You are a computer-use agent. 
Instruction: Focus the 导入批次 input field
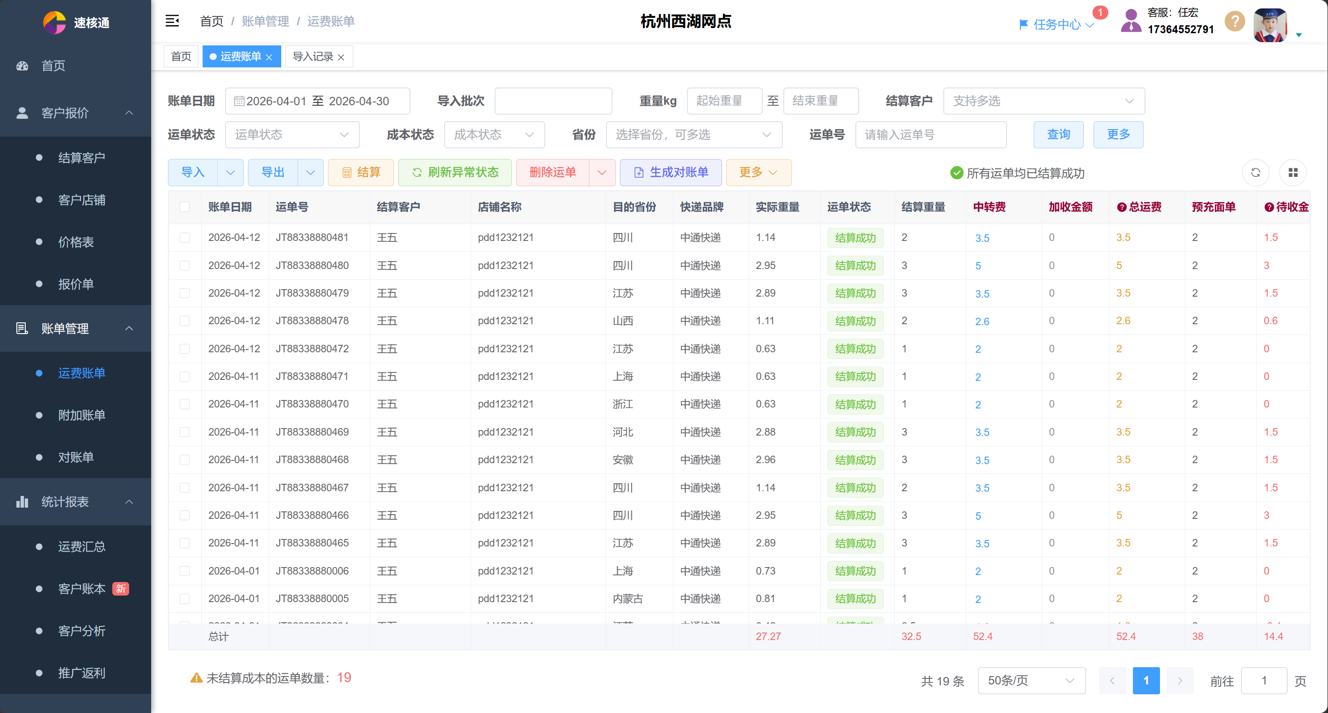point(553,101)
